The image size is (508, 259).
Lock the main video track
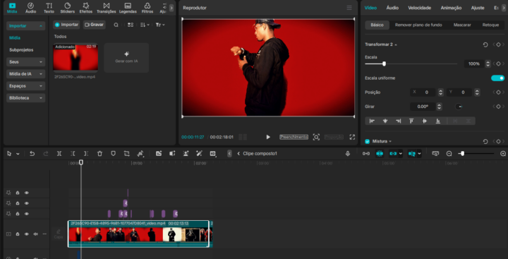(x=18, y=234)
